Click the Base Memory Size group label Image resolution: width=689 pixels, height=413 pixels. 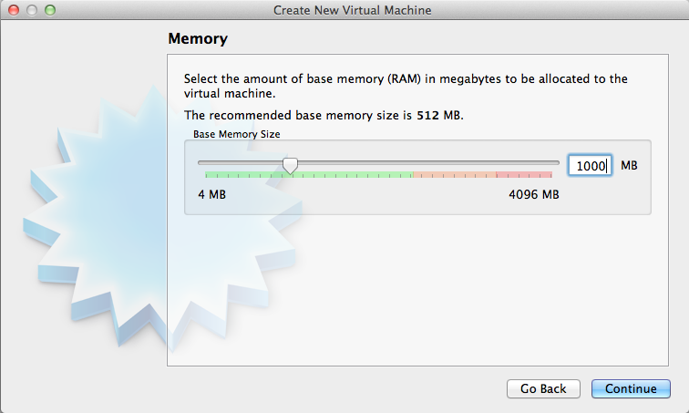236,134
